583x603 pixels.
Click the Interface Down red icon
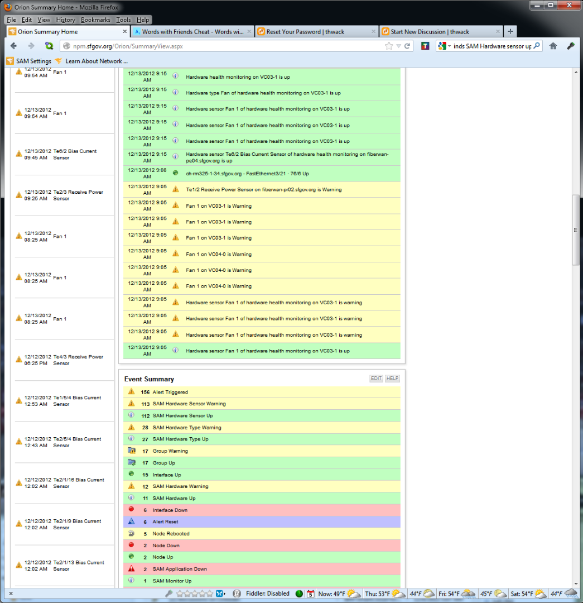pyautogui.click(x=131, y=509)
